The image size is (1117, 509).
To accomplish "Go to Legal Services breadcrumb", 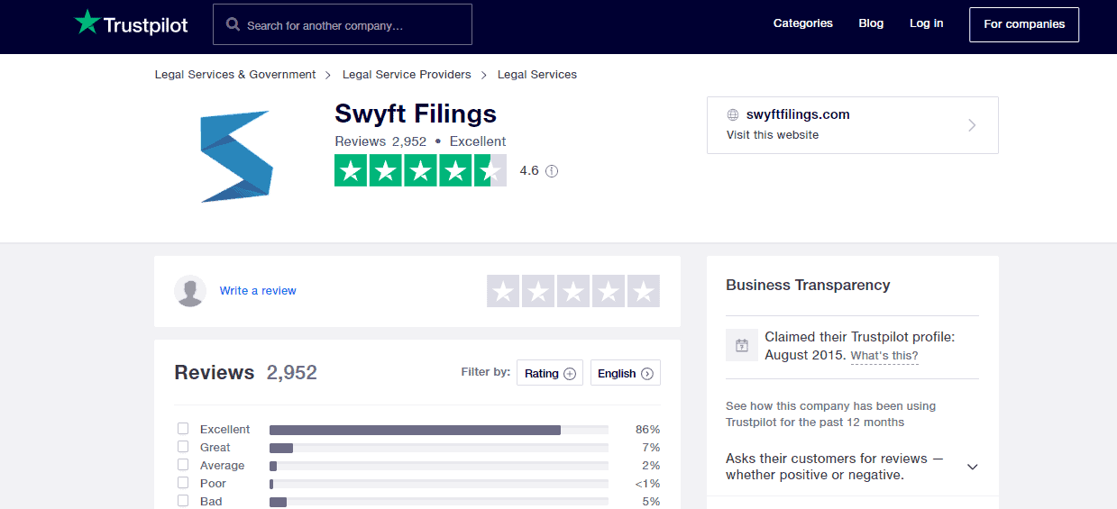I will pyautogui.click(x=537, y=75).
